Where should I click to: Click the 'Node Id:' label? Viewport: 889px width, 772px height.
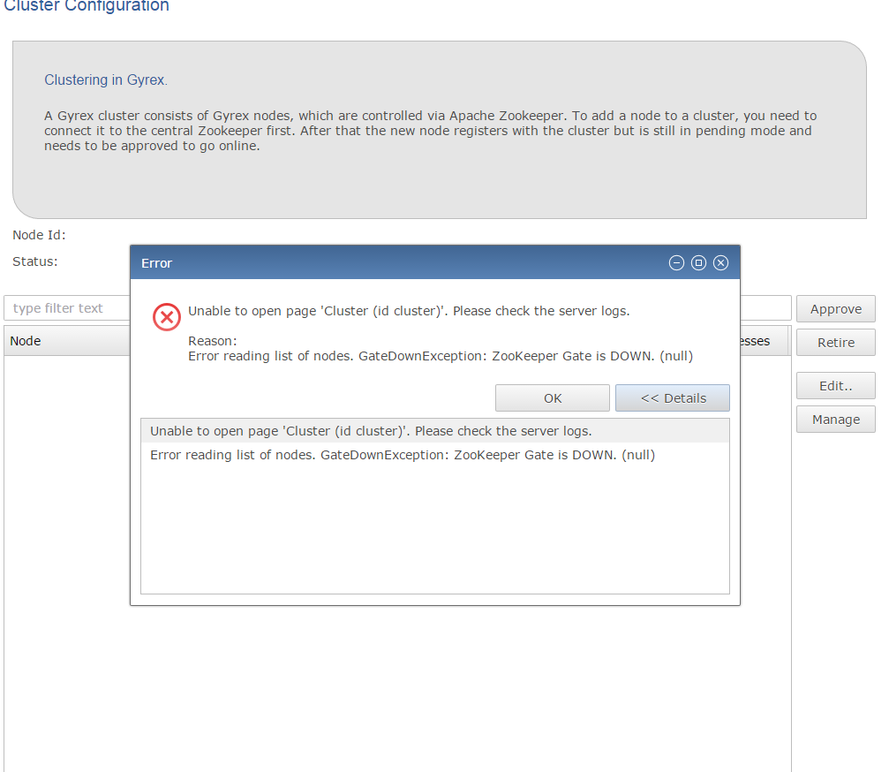[x=39, y=235]
